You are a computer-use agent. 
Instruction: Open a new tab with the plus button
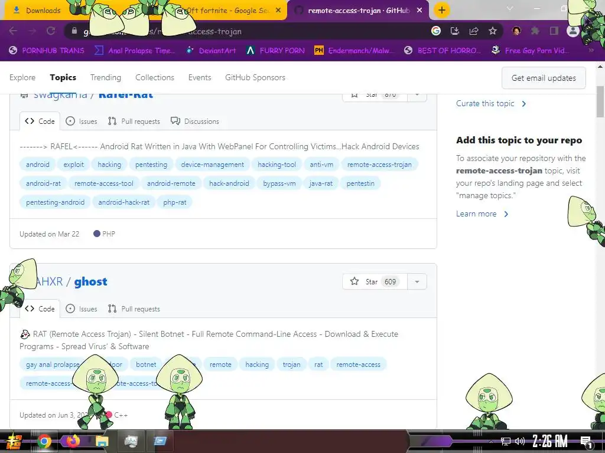tap(442, 10)
